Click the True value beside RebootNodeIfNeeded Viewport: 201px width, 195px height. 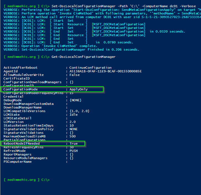[x=73, y=144]
